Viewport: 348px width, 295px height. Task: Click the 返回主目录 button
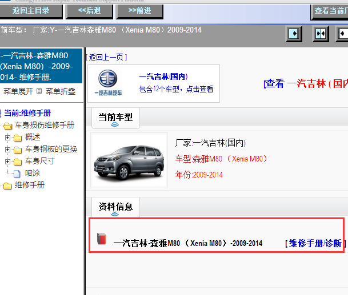pyautogui.click(x=31, y=11)
